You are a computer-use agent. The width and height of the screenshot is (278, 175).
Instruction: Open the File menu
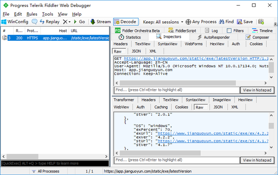(x=6, y=14)
